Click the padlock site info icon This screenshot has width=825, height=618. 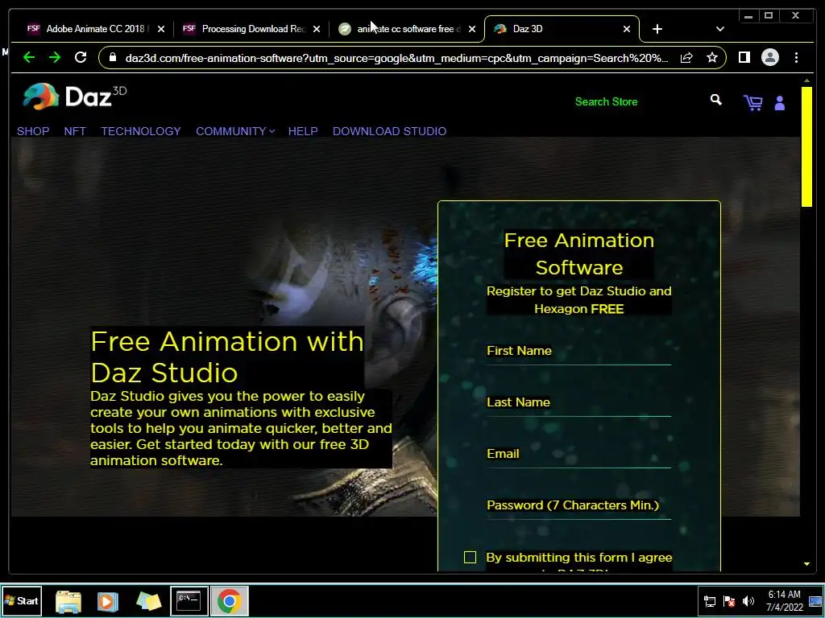click(113, 57)
